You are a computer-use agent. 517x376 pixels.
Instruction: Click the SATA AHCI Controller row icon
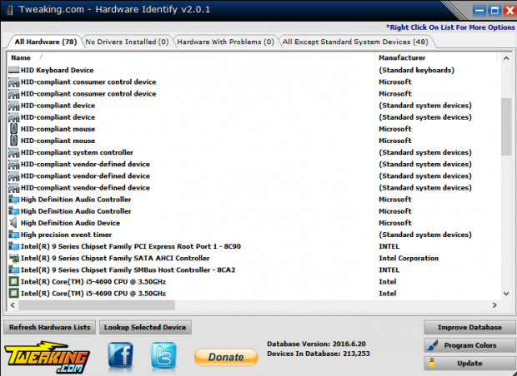13,258
